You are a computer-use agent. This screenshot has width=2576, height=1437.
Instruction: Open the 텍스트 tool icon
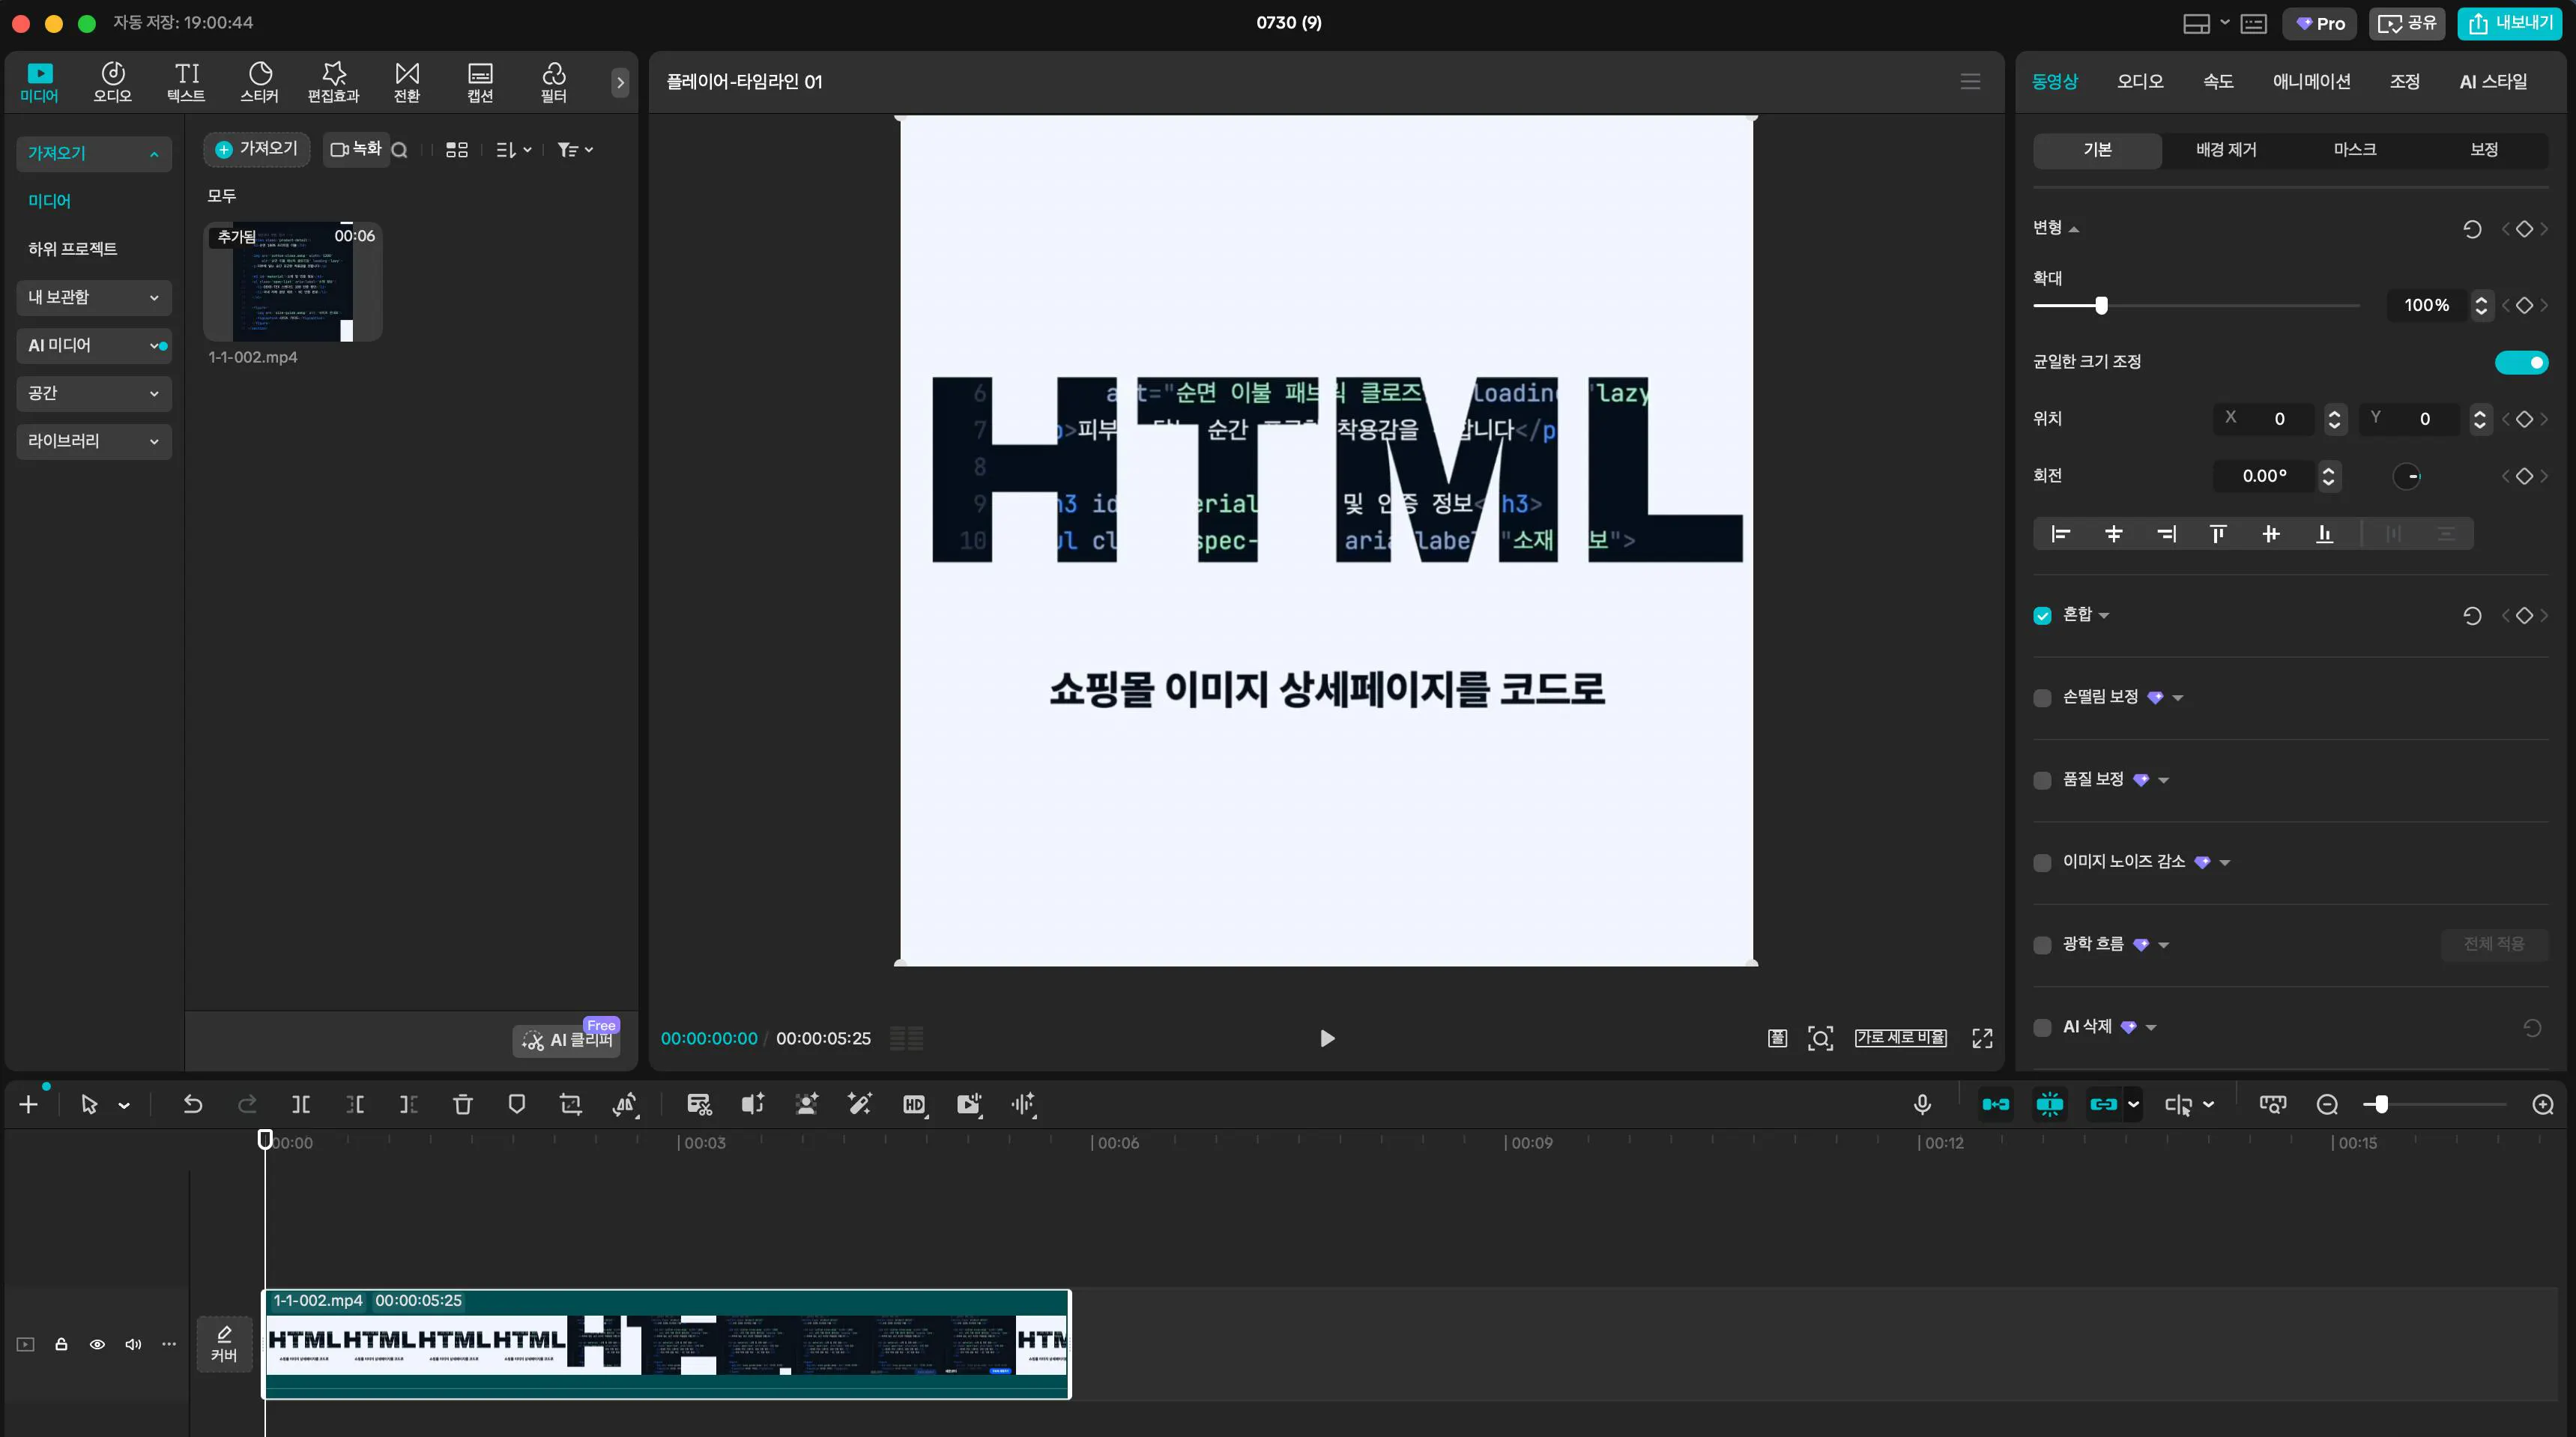(186, 82)
